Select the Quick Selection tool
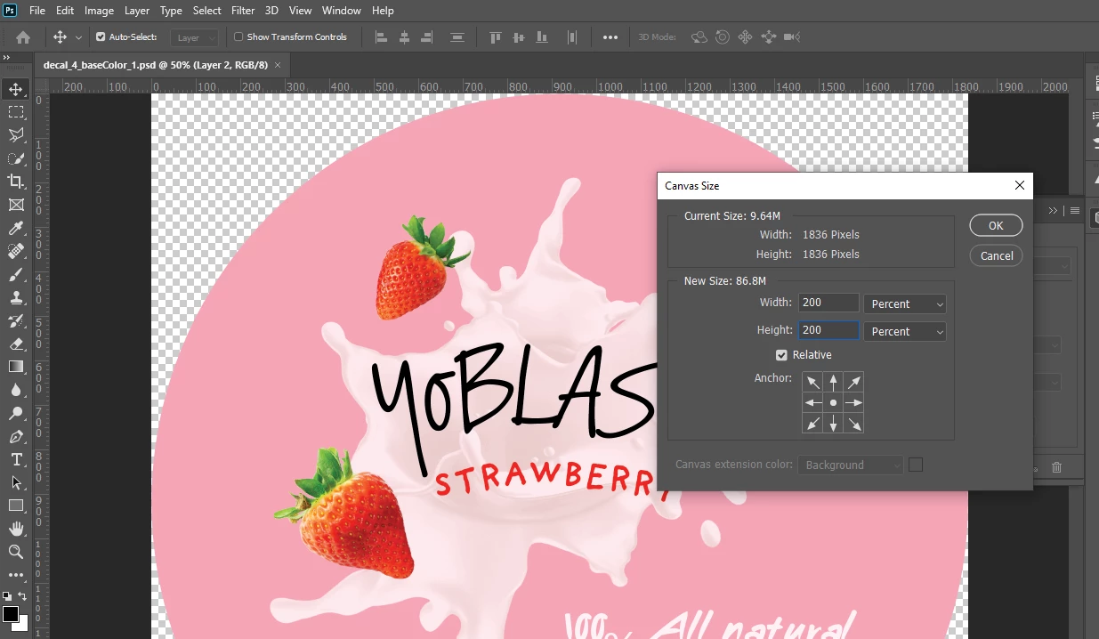1099x639 pixels. point(16,158)
